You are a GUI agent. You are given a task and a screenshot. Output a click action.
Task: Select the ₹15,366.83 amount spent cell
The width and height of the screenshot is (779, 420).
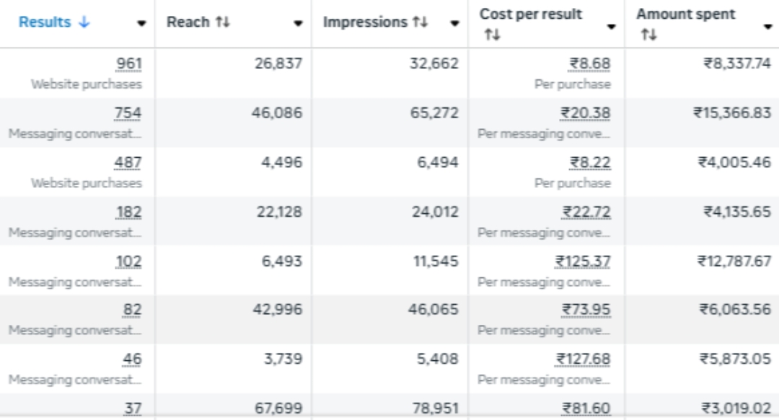(x=732, y=113)
